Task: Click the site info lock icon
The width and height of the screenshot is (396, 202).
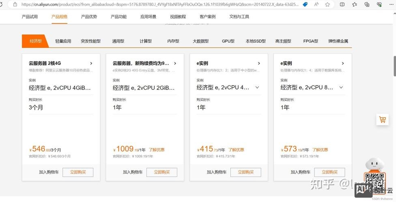Action: click(15, 4)
